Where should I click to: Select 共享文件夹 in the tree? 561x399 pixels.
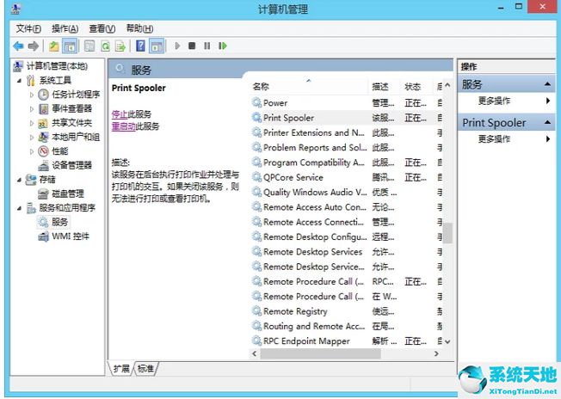[x=72, y=123]
